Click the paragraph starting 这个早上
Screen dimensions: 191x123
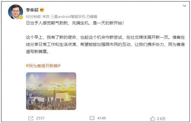point(106,44)
